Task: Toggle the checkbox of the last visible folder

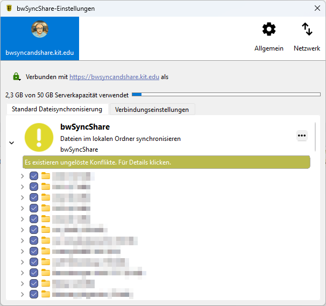Action: click(34, 294)
